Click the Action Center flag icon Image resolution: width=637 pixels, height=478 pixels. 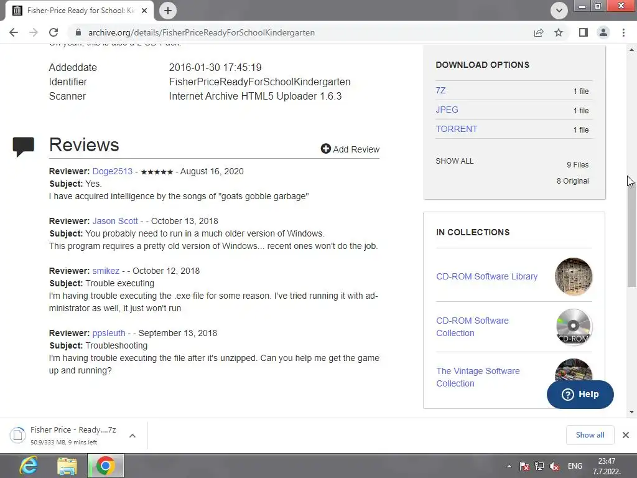[x=524, y=466]
